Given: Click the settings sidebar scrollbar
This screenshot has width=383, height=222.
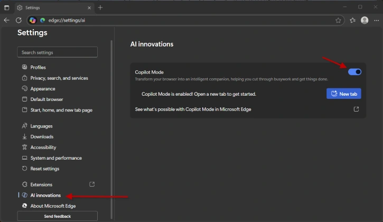Looking at the screenshot, I should [x=111, y=129].
